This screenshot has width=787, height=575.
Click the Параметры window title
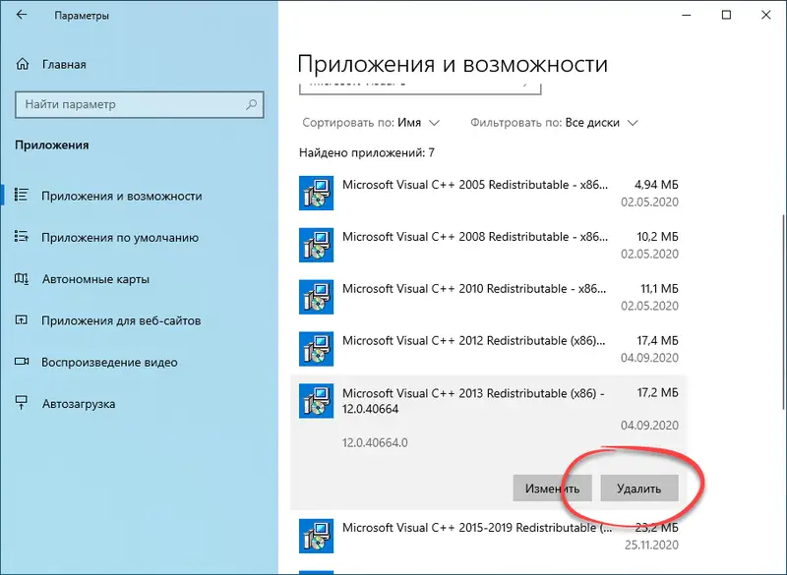coord(82,16)
